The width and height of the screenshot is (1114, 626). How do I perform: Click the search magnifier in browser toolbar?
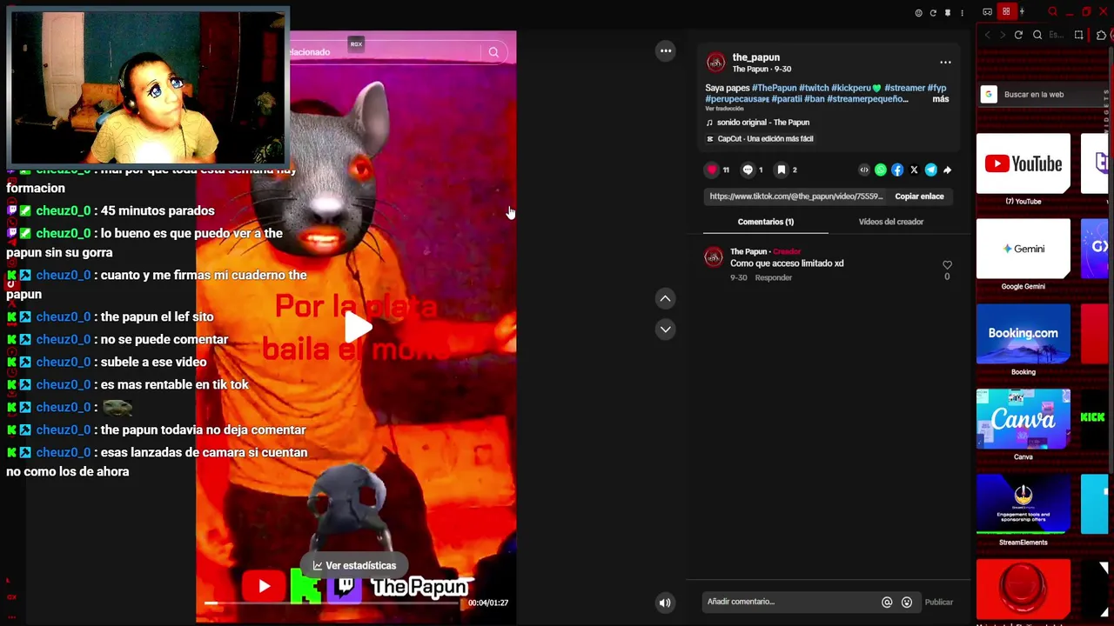coord(1037,35)
